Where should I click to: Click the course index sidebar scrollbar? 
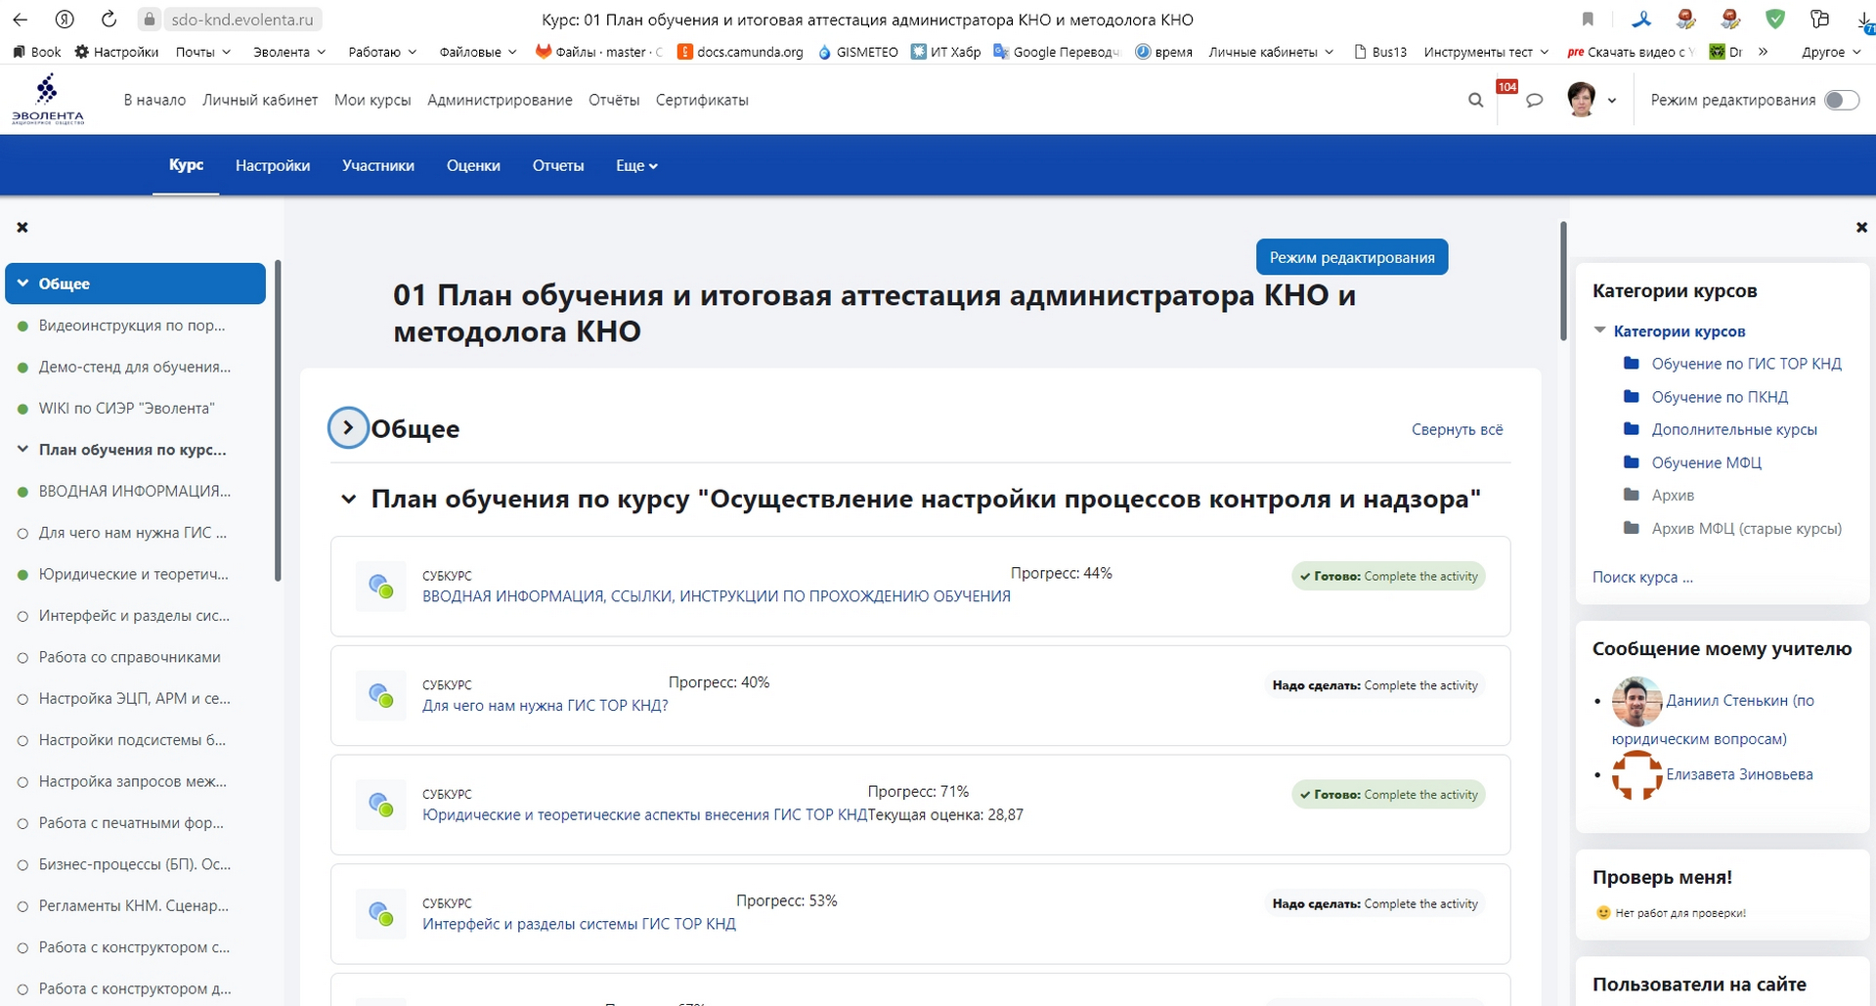coord(278,420)
